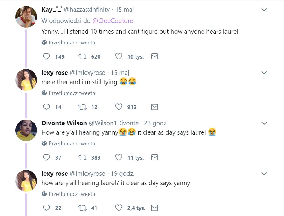Open the @imlexyrose handle on 15 maj tweet
This screenshot has height=216, width=284.
coord(87,73)
